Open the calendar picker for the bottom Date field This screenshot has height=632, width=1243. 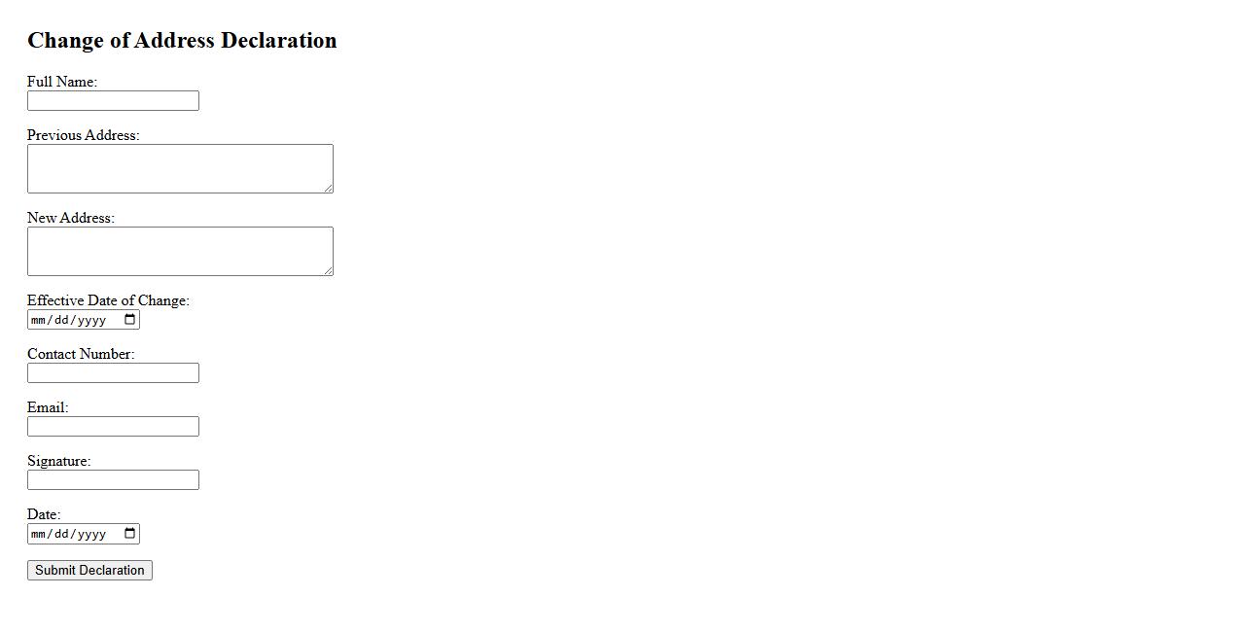point(130,534)
